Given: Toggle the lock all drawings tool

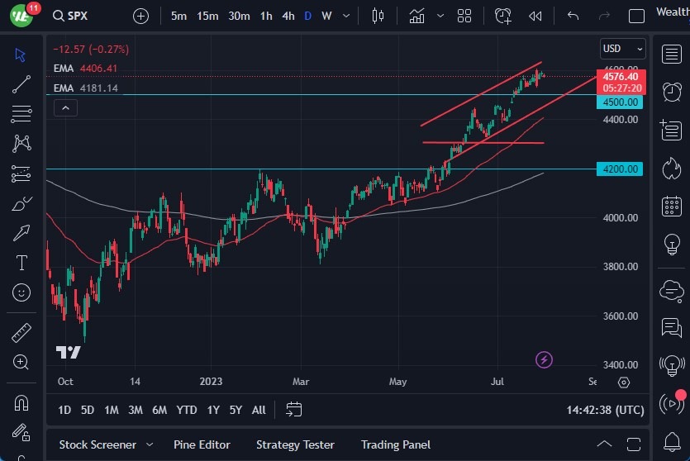Looking at the screenshot, I should coord(21,433).
